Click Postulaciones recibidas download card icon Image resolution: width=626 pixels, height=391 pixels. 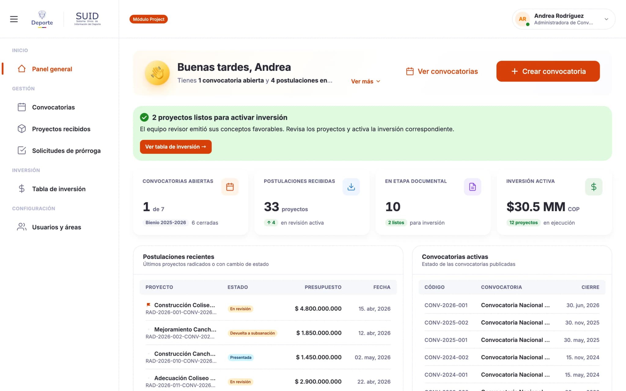click(x=351, y=187)
